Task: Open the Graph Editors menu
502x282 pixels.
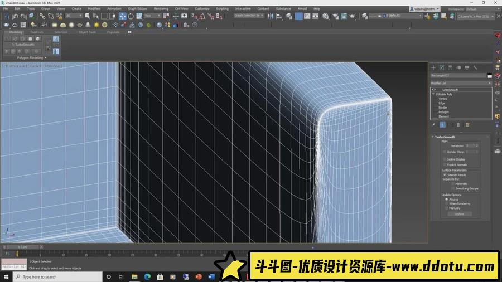Action: 138,8
